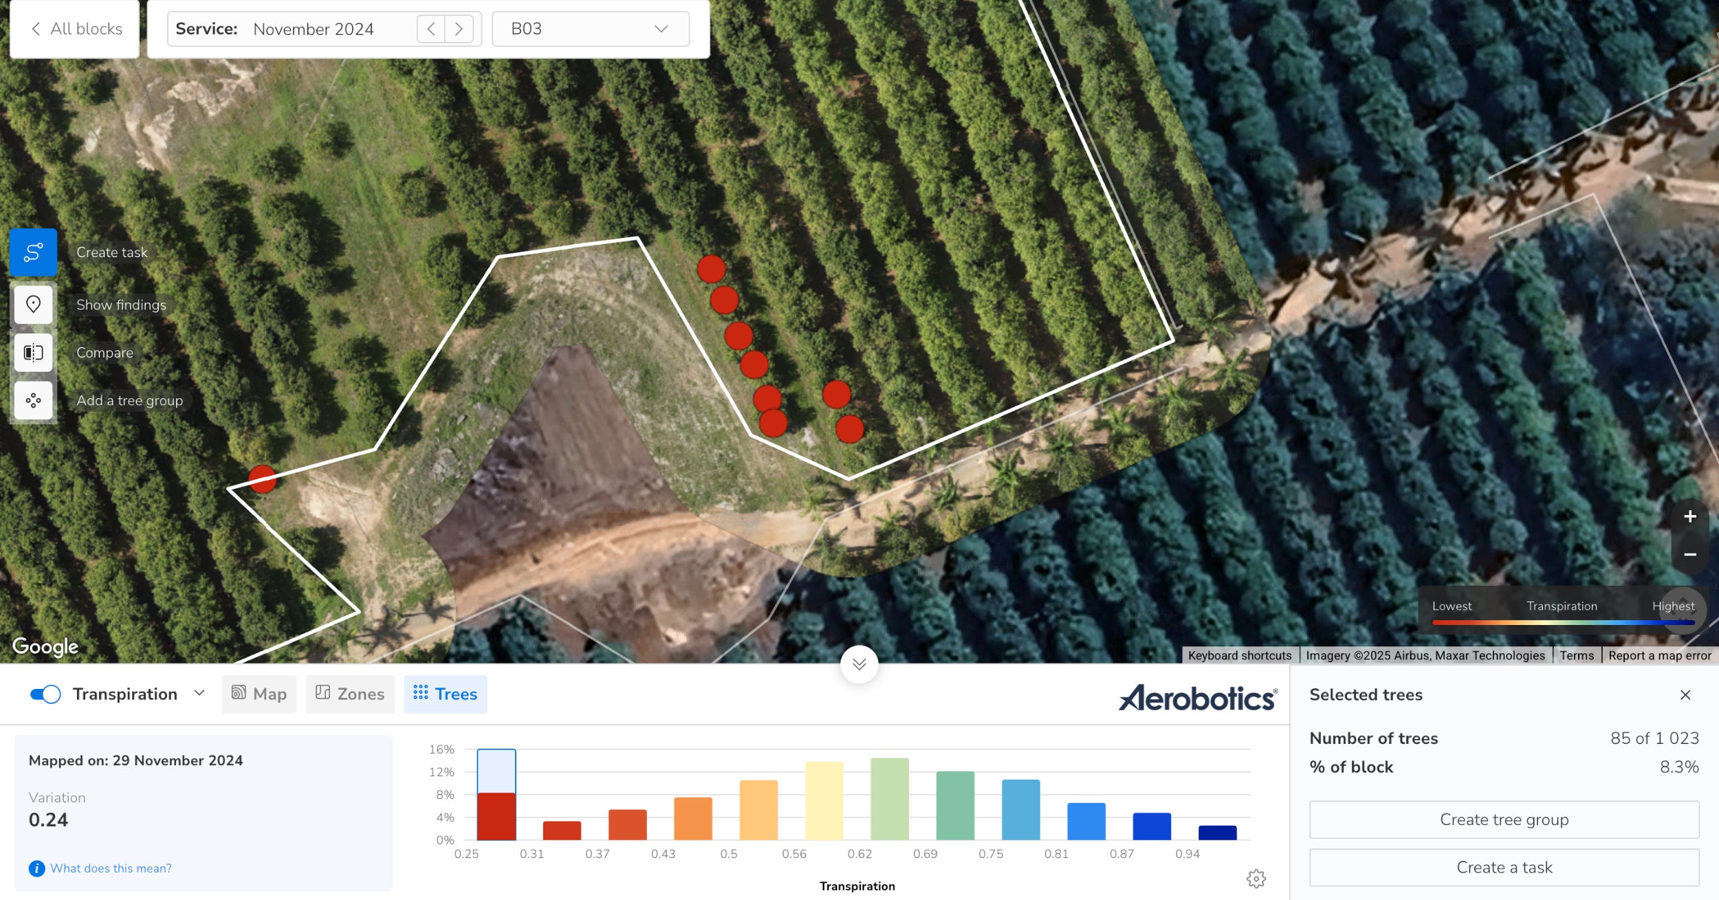Screen dimensions: 1719x900
Task: Expand the Transpiration metric dropdown arrow
Action: point(199,693)
